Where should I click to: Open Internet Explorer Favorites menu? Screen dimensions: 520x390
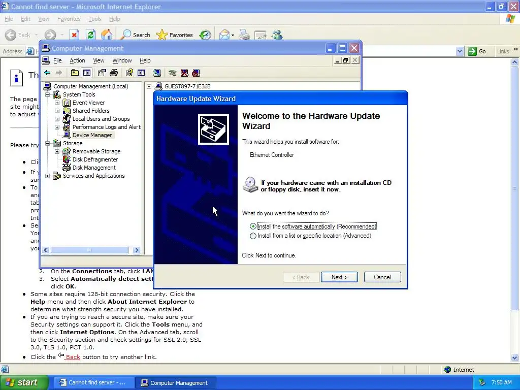pos(69,19)
